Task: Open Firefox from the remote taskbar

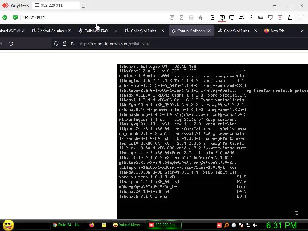Action: [x=92, y=225]
